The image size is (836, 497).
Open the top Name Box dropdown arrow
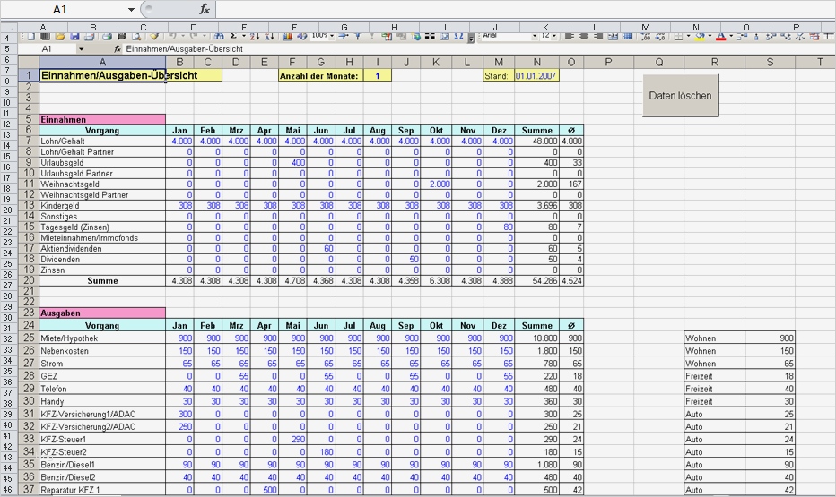(x=131, y=9)
